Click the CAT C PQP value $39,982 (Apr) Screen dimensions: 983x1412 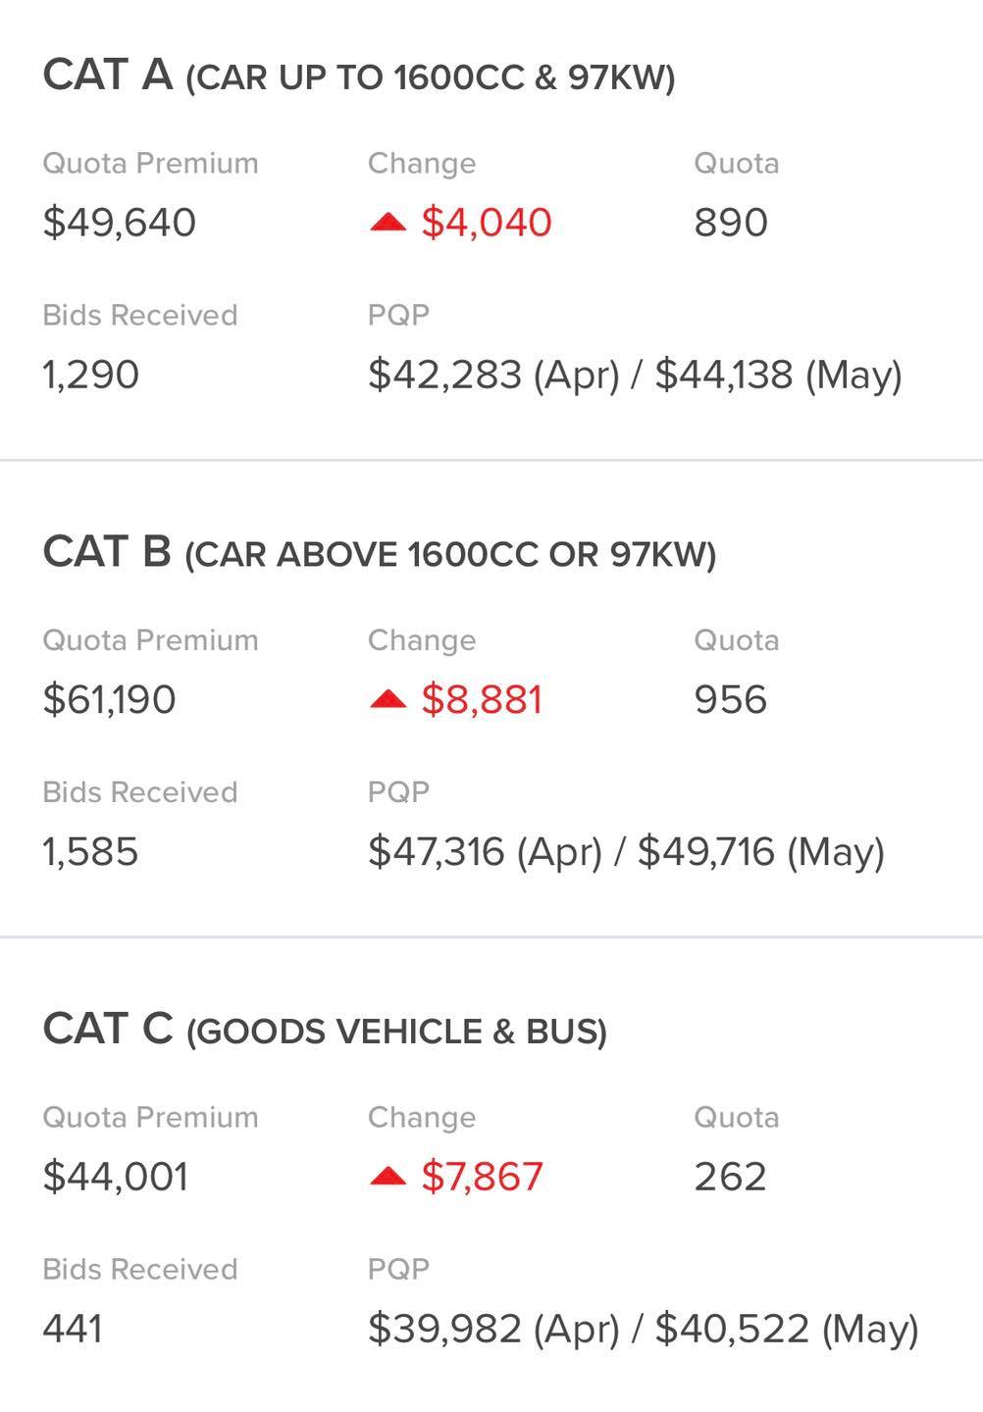(x=493, y=1330)
